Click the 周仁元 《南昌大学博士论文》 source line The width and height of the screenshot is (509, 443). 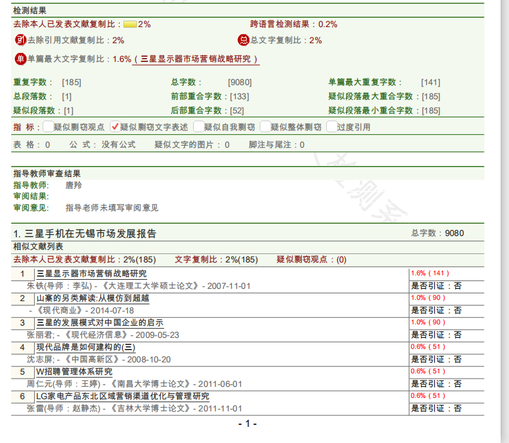134,384
